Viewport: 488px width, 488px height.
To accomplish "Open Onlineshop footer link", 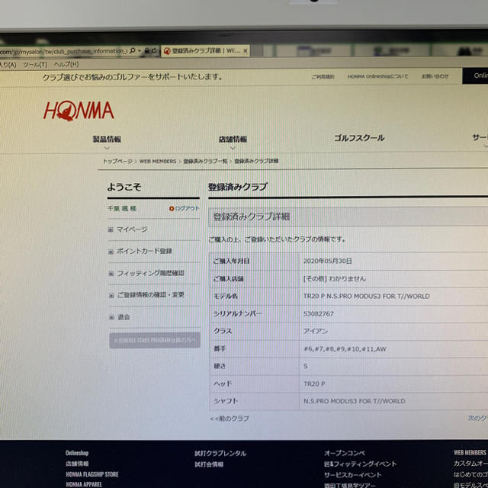I will pos(77,453).
